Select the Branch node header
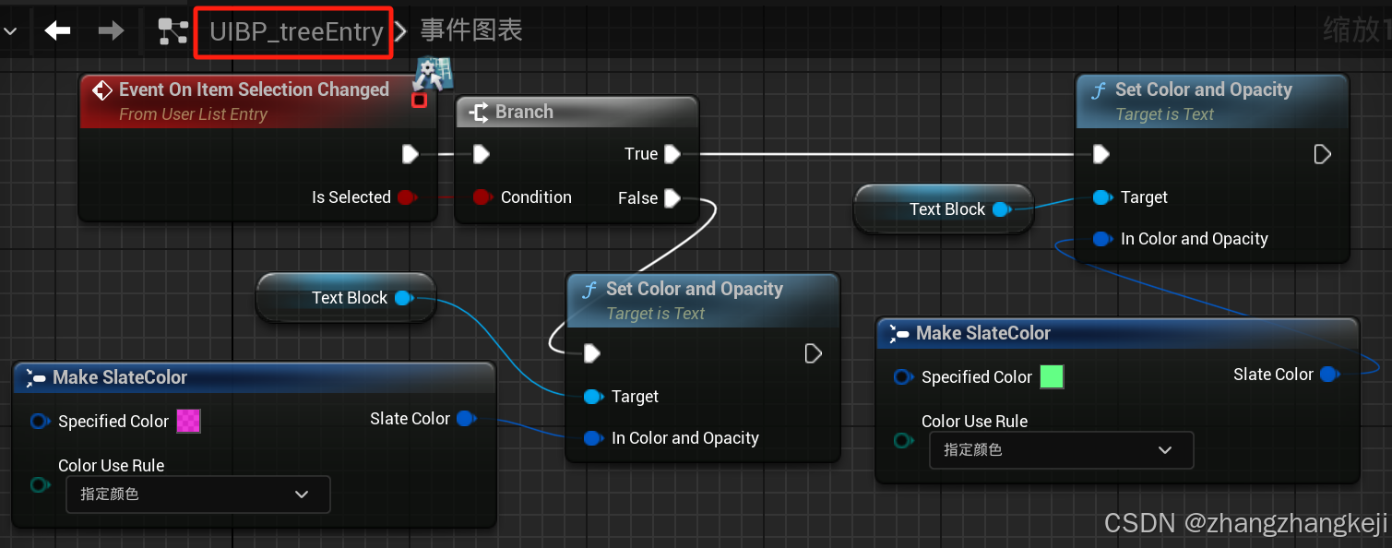This screenshot has width=1392, height=548. [577, 112]
